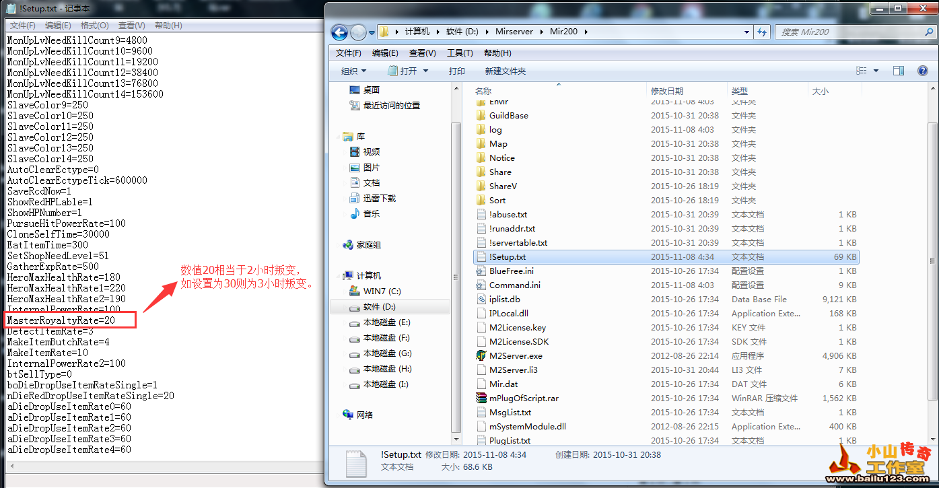Click 打印 button in Explorer toolbar

click(457, 71)
